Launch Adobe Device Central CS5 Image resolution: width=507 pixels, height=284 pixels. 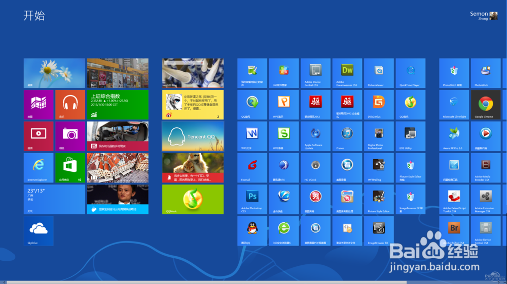click(x=315, y=73)
